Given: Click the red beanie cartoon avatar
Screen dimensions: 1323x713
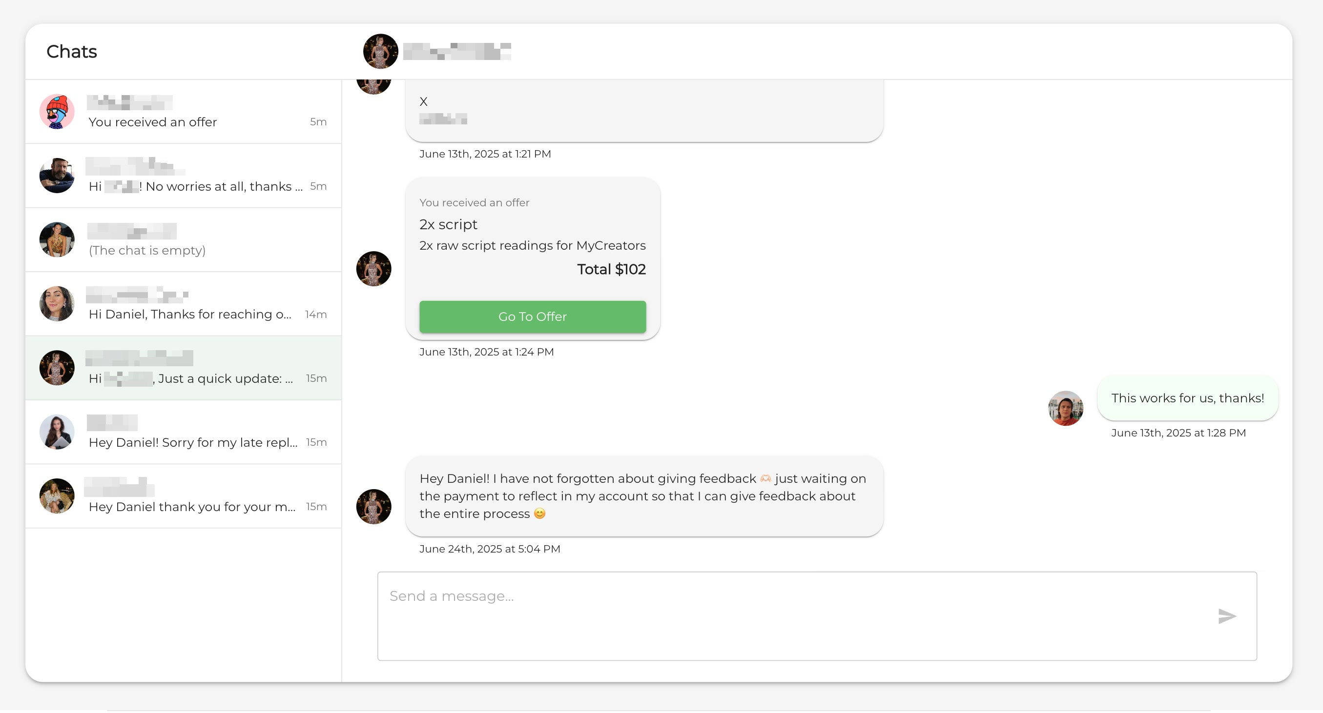Looking at the screenshot, I should (57, 112).
